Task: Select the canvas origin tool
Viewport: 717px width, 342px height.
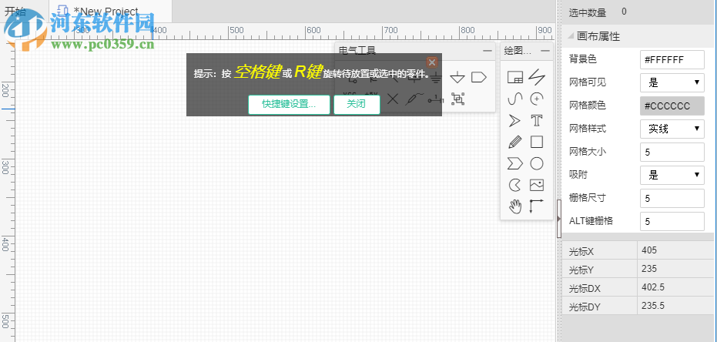Action: [536, 206]
